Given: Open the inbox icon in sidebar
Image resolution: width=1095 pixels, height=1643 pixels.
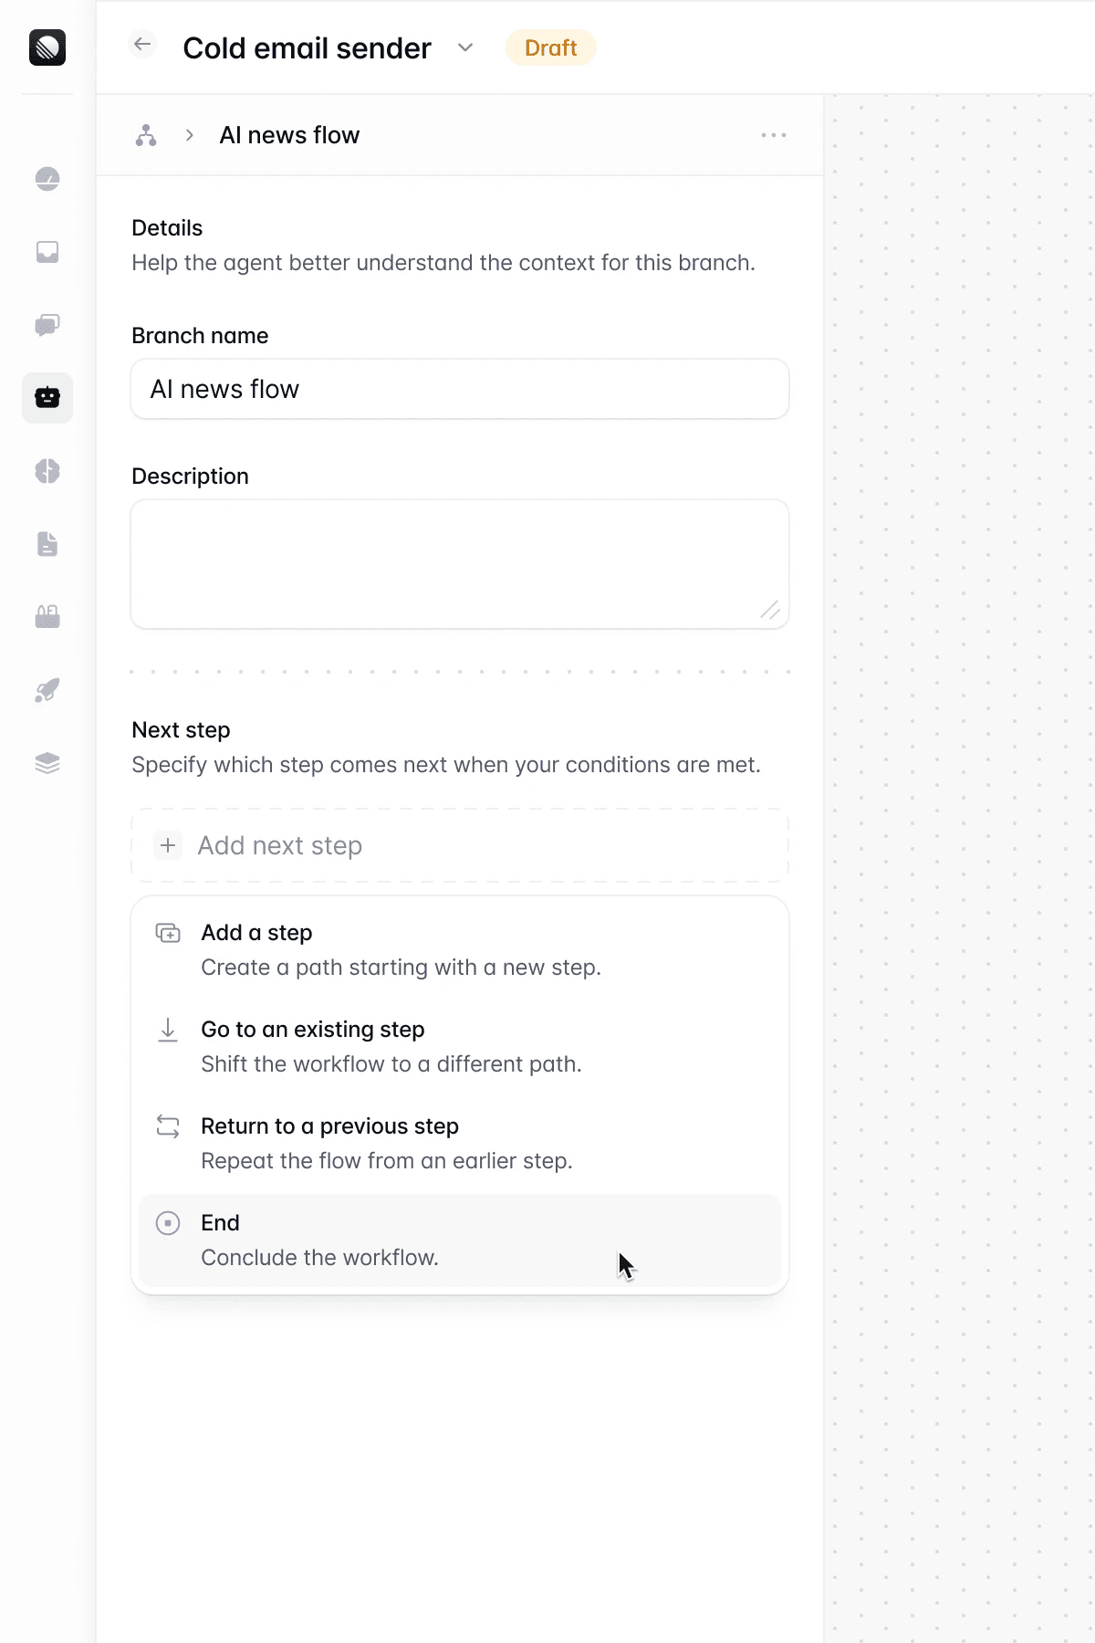Looking at the screenshot, I should 47,252.
